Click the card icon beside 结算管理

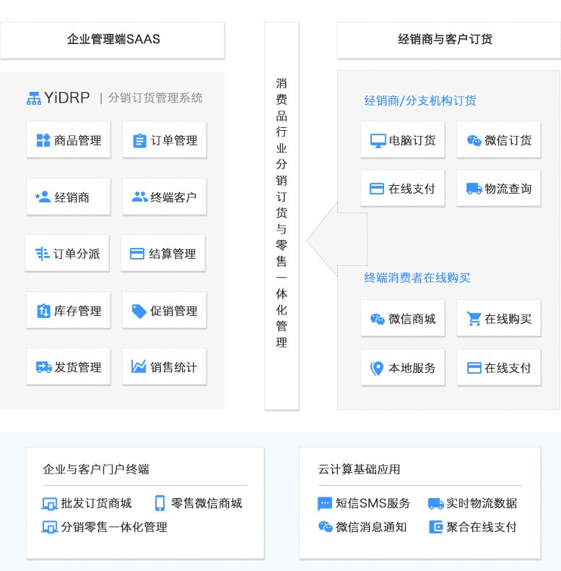(x=137, y=254)
